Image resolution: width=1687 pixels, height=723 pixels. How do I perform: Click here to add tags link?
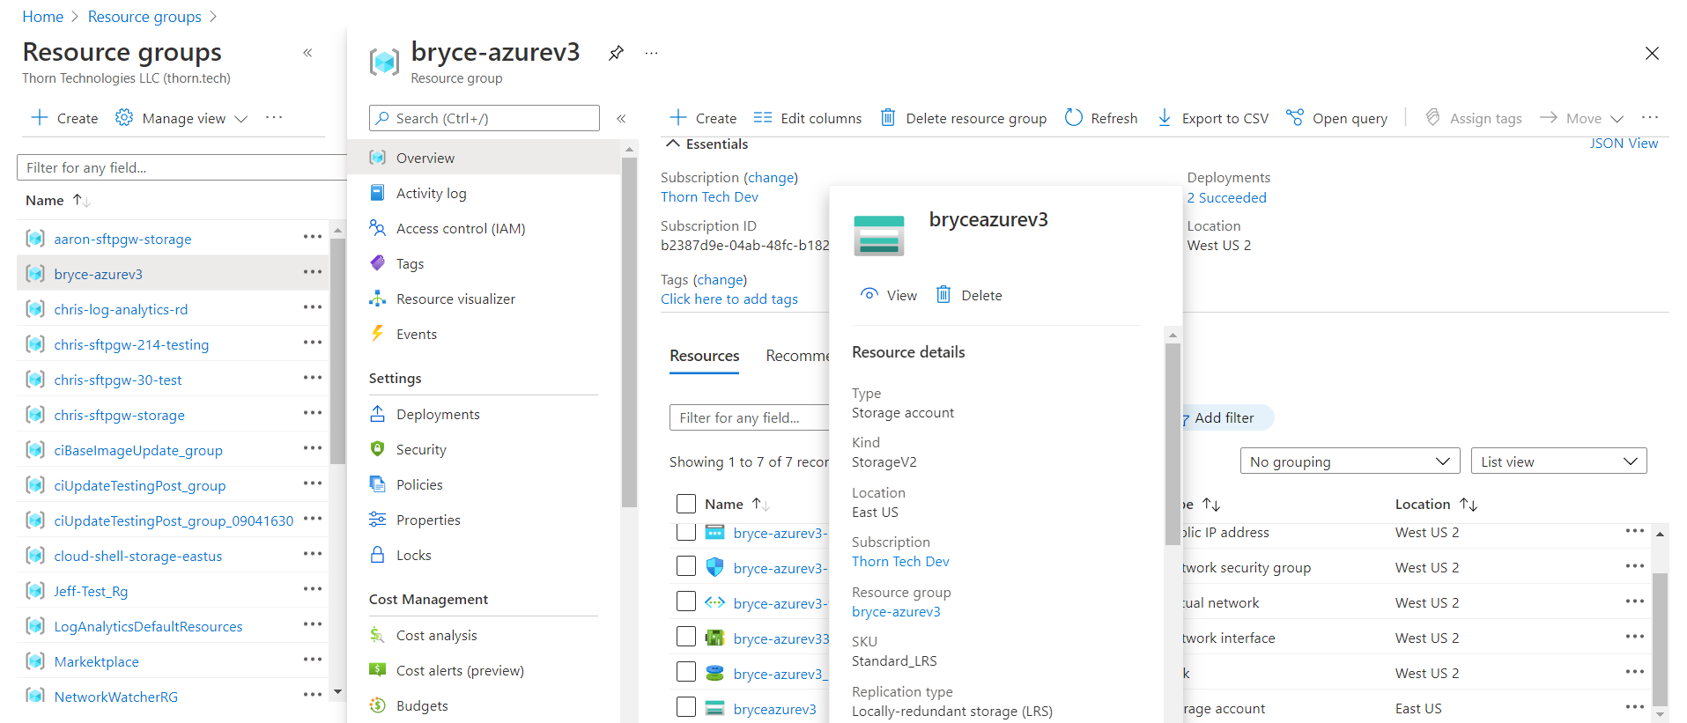729,299
